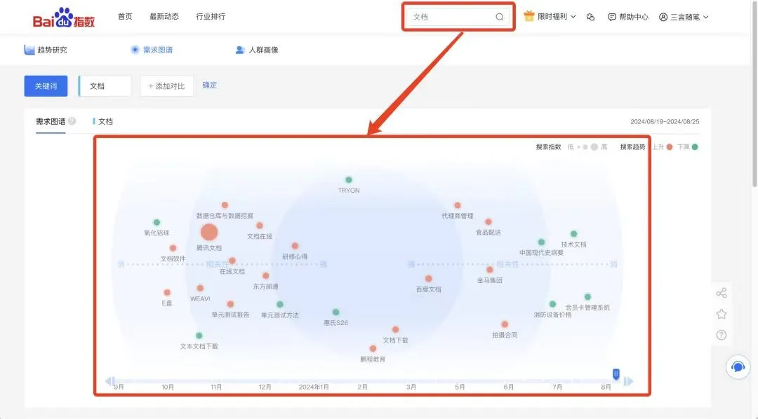Click the 单元测试报告 label
The width and height of the screenshot is (758, 419).
pyautogui.click(x=231, y=315)
